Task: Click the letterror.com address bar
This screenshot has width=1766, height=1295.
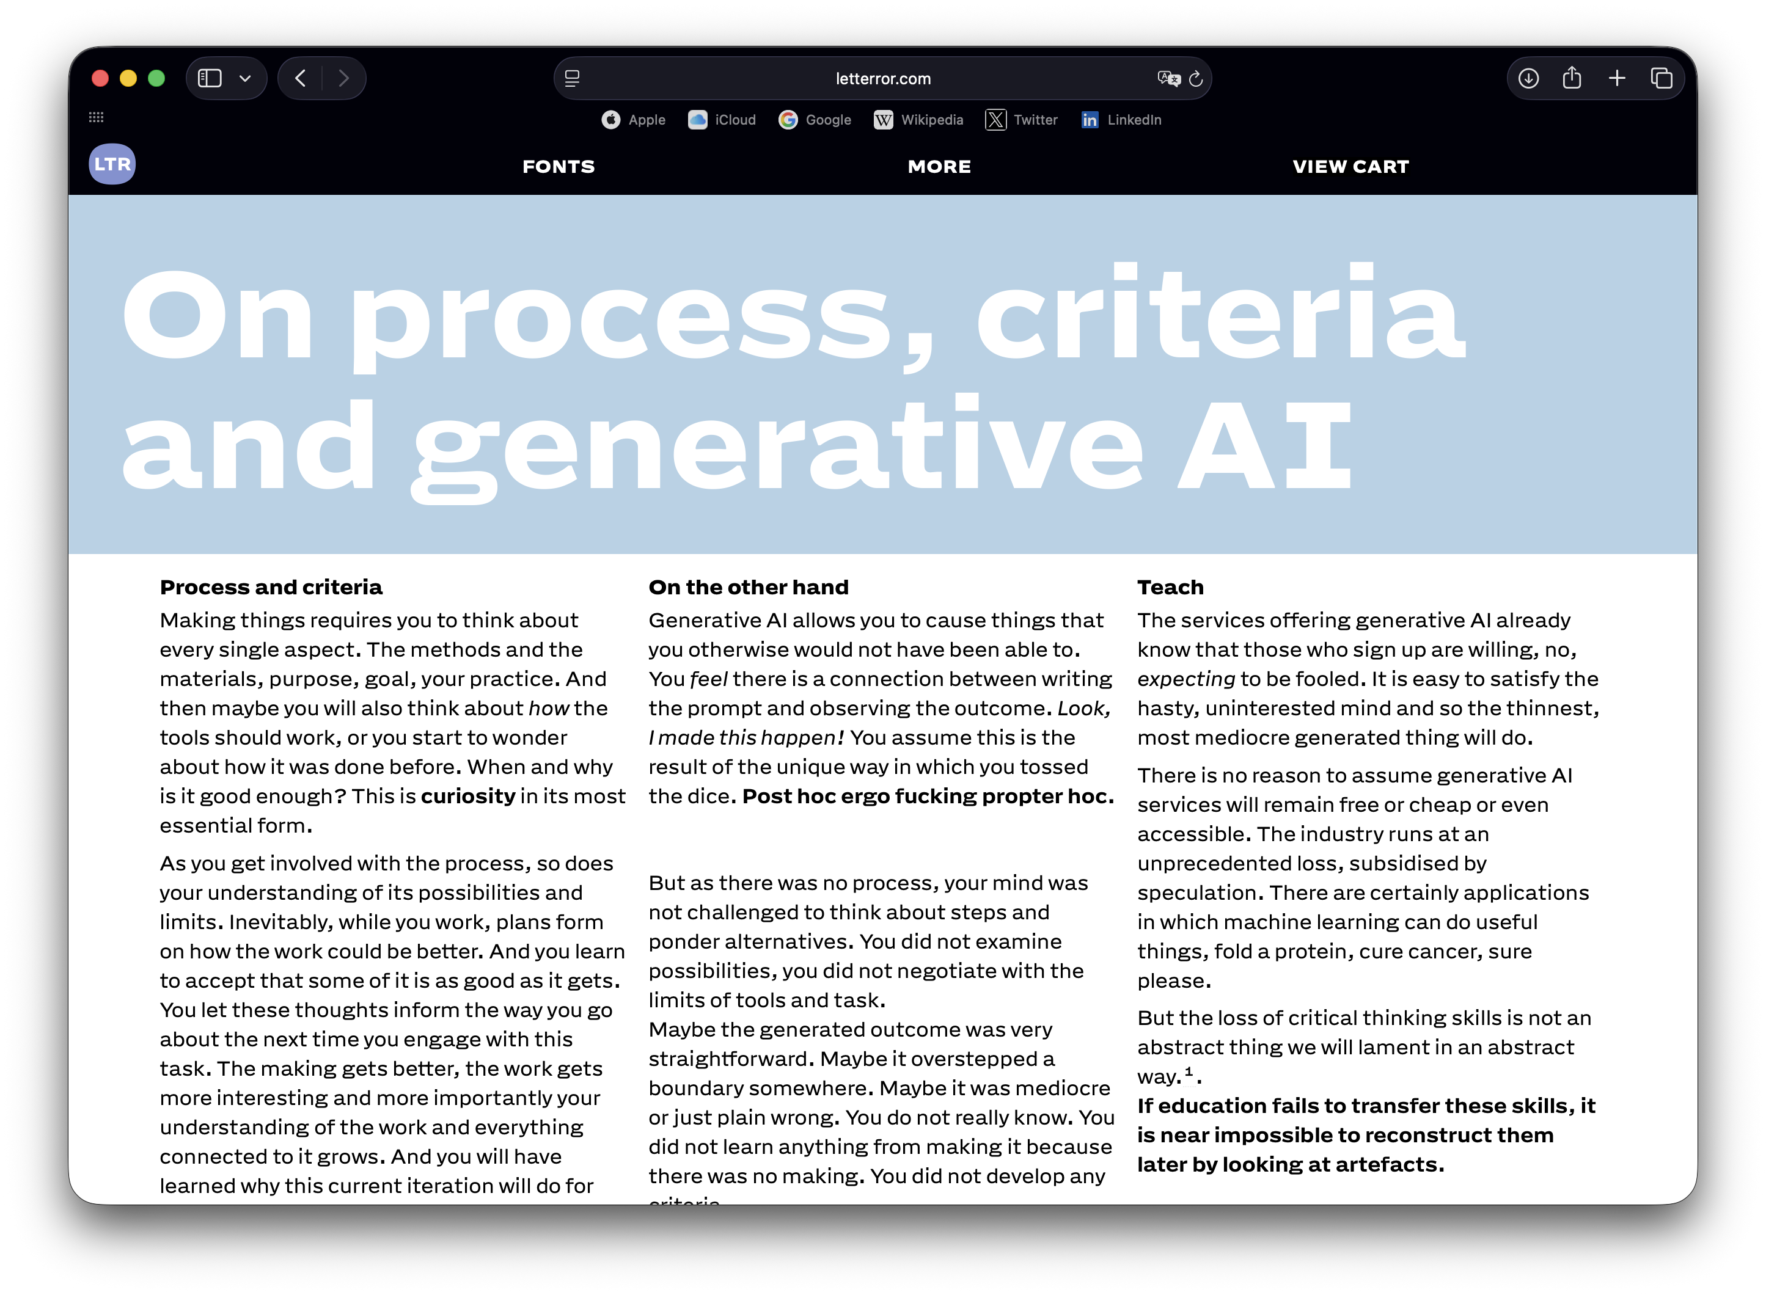Action: click(x=883, y=78)
